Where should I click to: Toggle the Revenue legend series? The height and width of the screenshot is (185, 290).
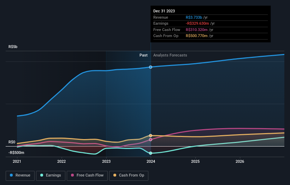coord(20,175)
